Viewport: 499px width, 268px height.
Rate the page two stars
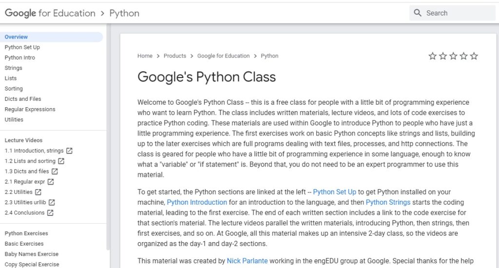(x=443, y=56)
